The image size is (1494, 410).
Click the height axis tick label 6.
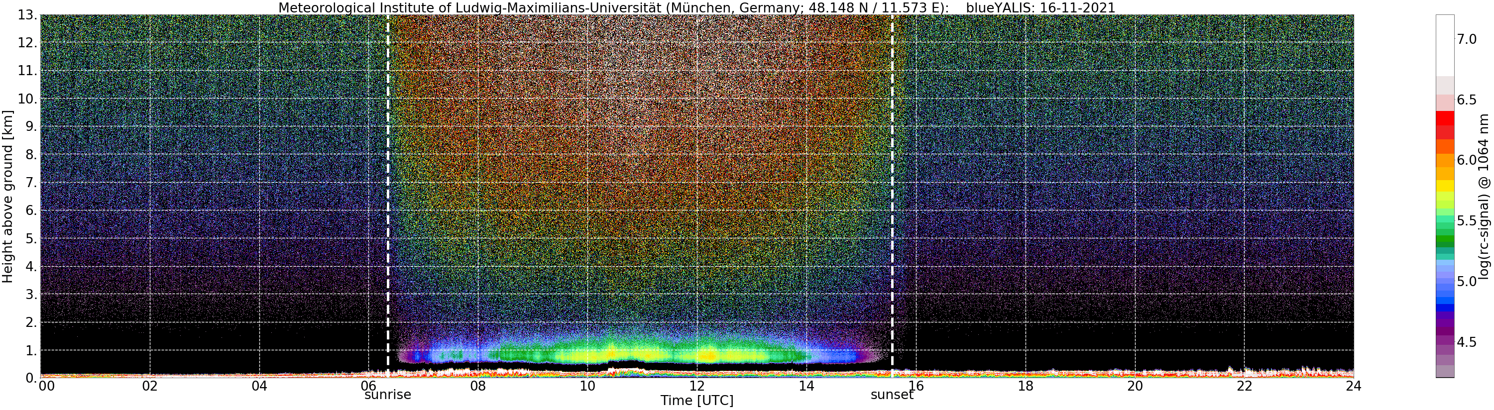(x=32, y=210)
